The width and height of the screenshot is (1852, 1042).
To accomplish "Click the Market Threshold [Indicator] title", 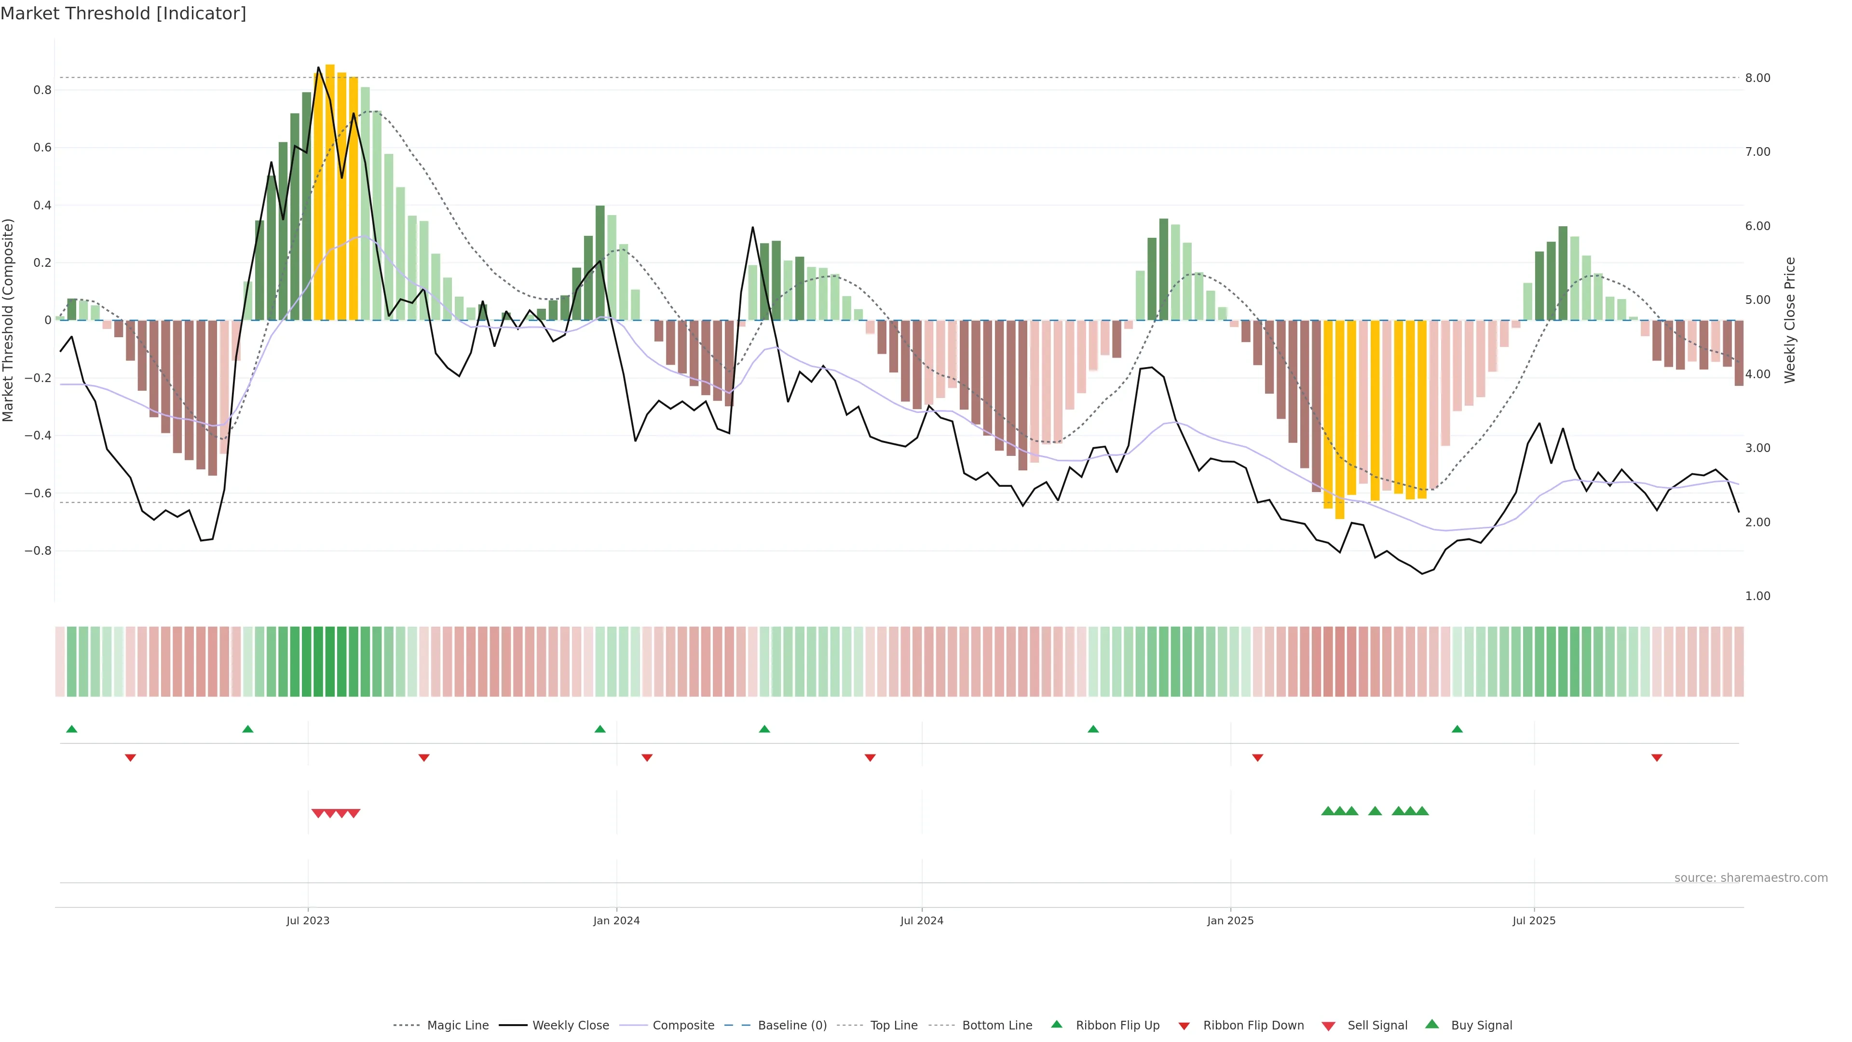I will pos(123,14).
